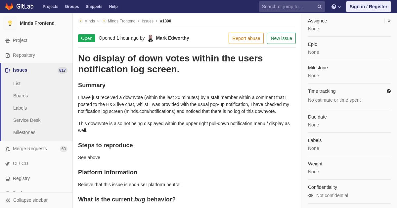Screen dimensions: 397x208
Task: Click the Time tracking help icon
Action: [389, 91]
